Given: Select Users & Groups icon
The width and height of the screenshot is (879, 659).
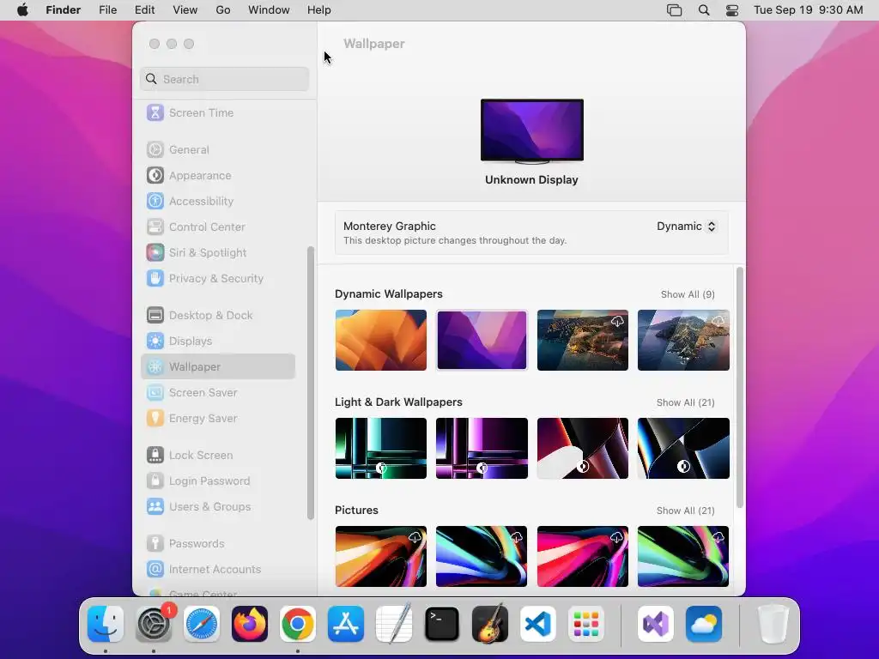Looking at the screenshot, I should click(x=155, y=506).
